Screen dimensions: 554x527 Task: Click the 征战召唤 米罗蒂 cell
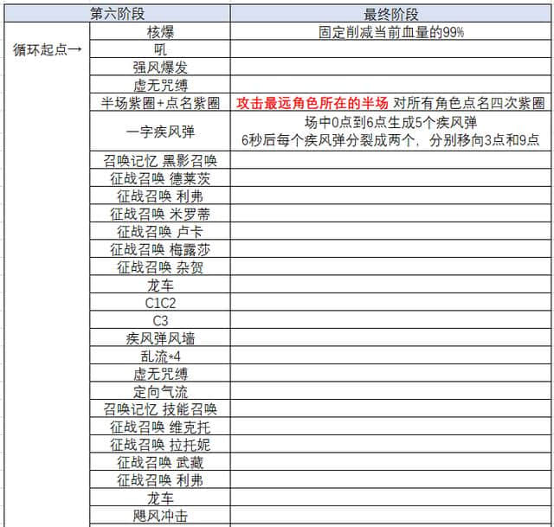point(160,214)
